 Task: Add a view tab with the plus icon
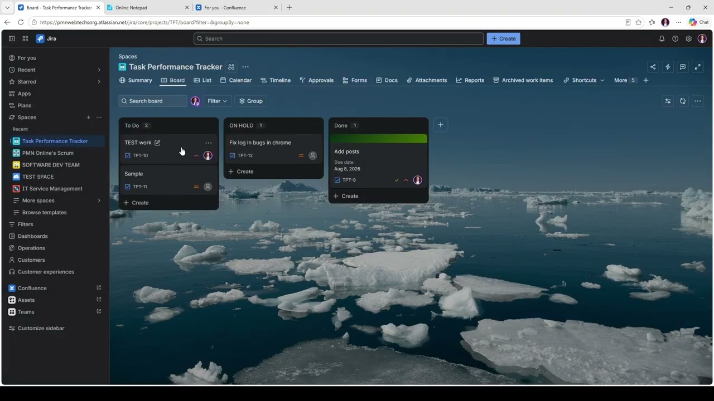pyautogui.click(x=645, y=80)
